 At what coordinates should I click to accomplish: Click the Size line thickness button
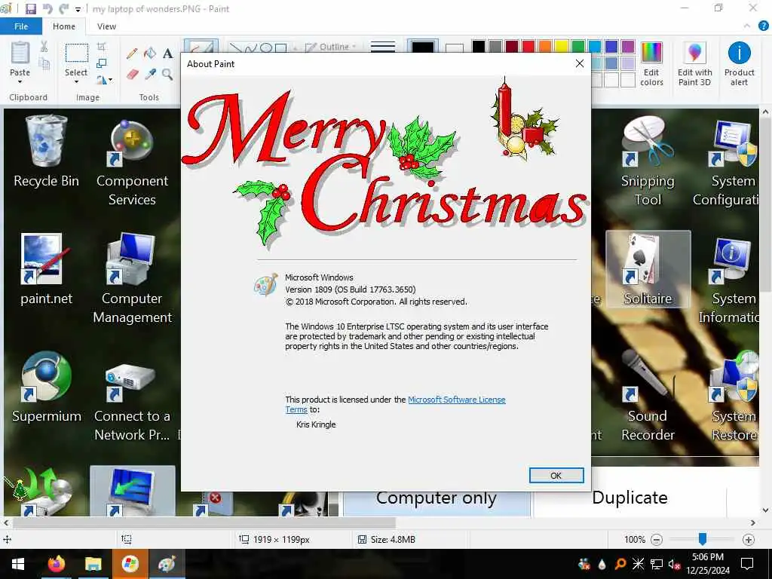pos(382,47)
